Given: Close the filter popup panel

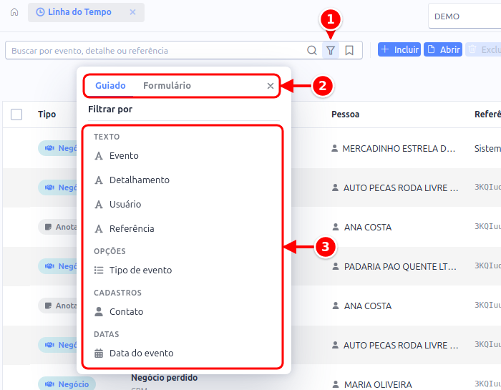Looking at the screenshot, I should [271, 86].
